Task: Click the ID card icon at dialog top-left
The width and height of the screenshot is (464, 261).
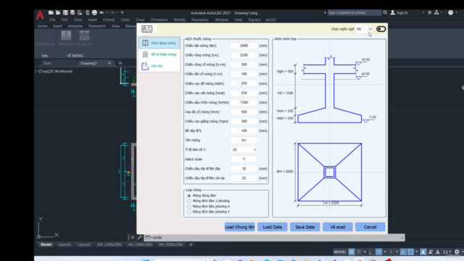Action: click(x=146, y=29)
